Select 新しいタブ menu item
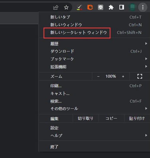Image resolution: width=150 pixels, height=158 pixels. [94, 17]
